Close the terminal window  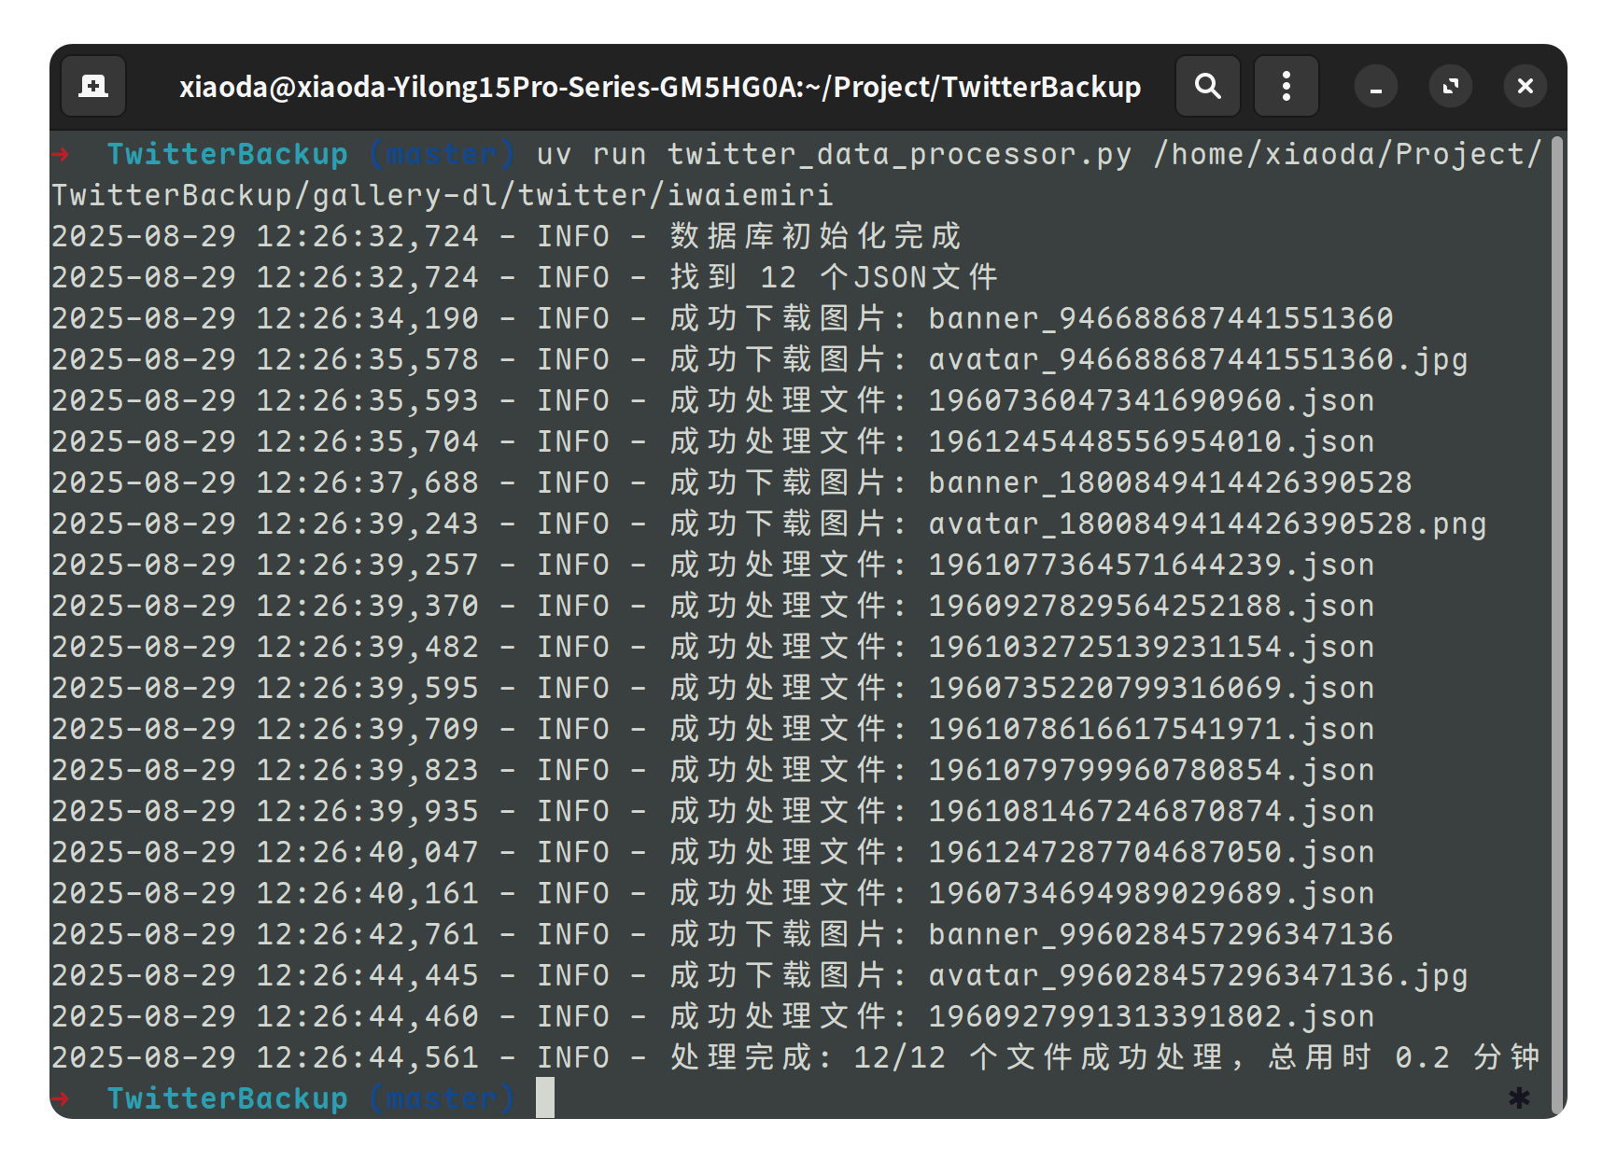pyautogui.click(x=1526, y=87)
